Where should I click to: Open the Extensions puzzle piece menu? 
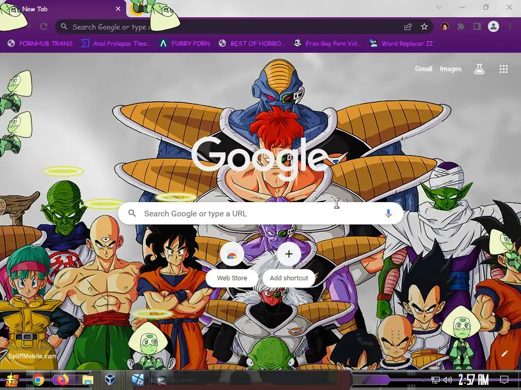pos(461,27)
